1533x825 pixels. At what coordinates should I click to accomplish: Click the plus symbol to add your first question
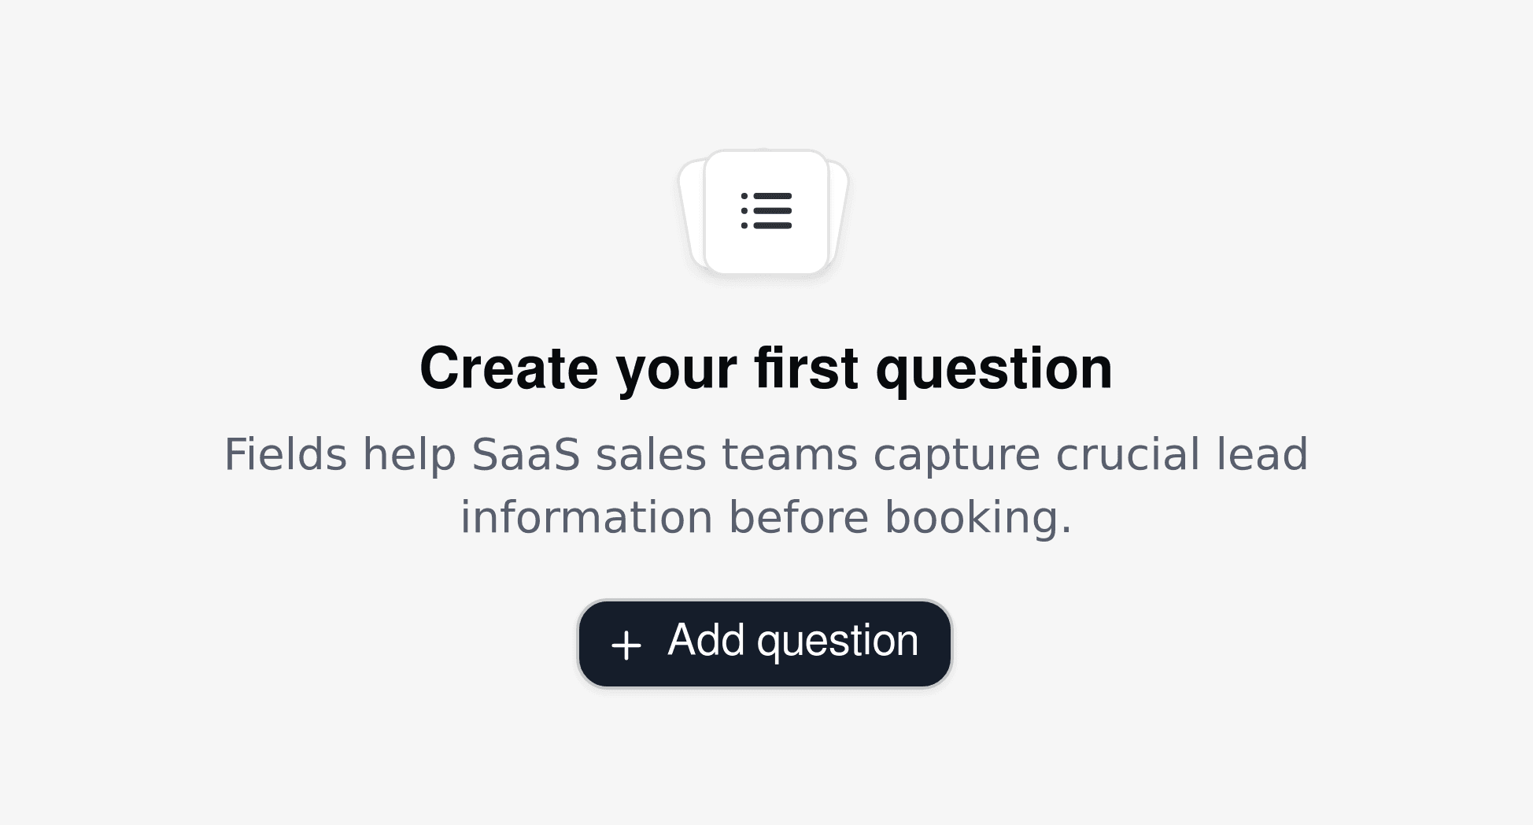tap(626, 643)
